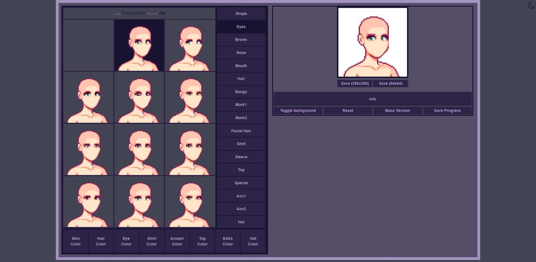Switch to the Hat category

point(241,222)
